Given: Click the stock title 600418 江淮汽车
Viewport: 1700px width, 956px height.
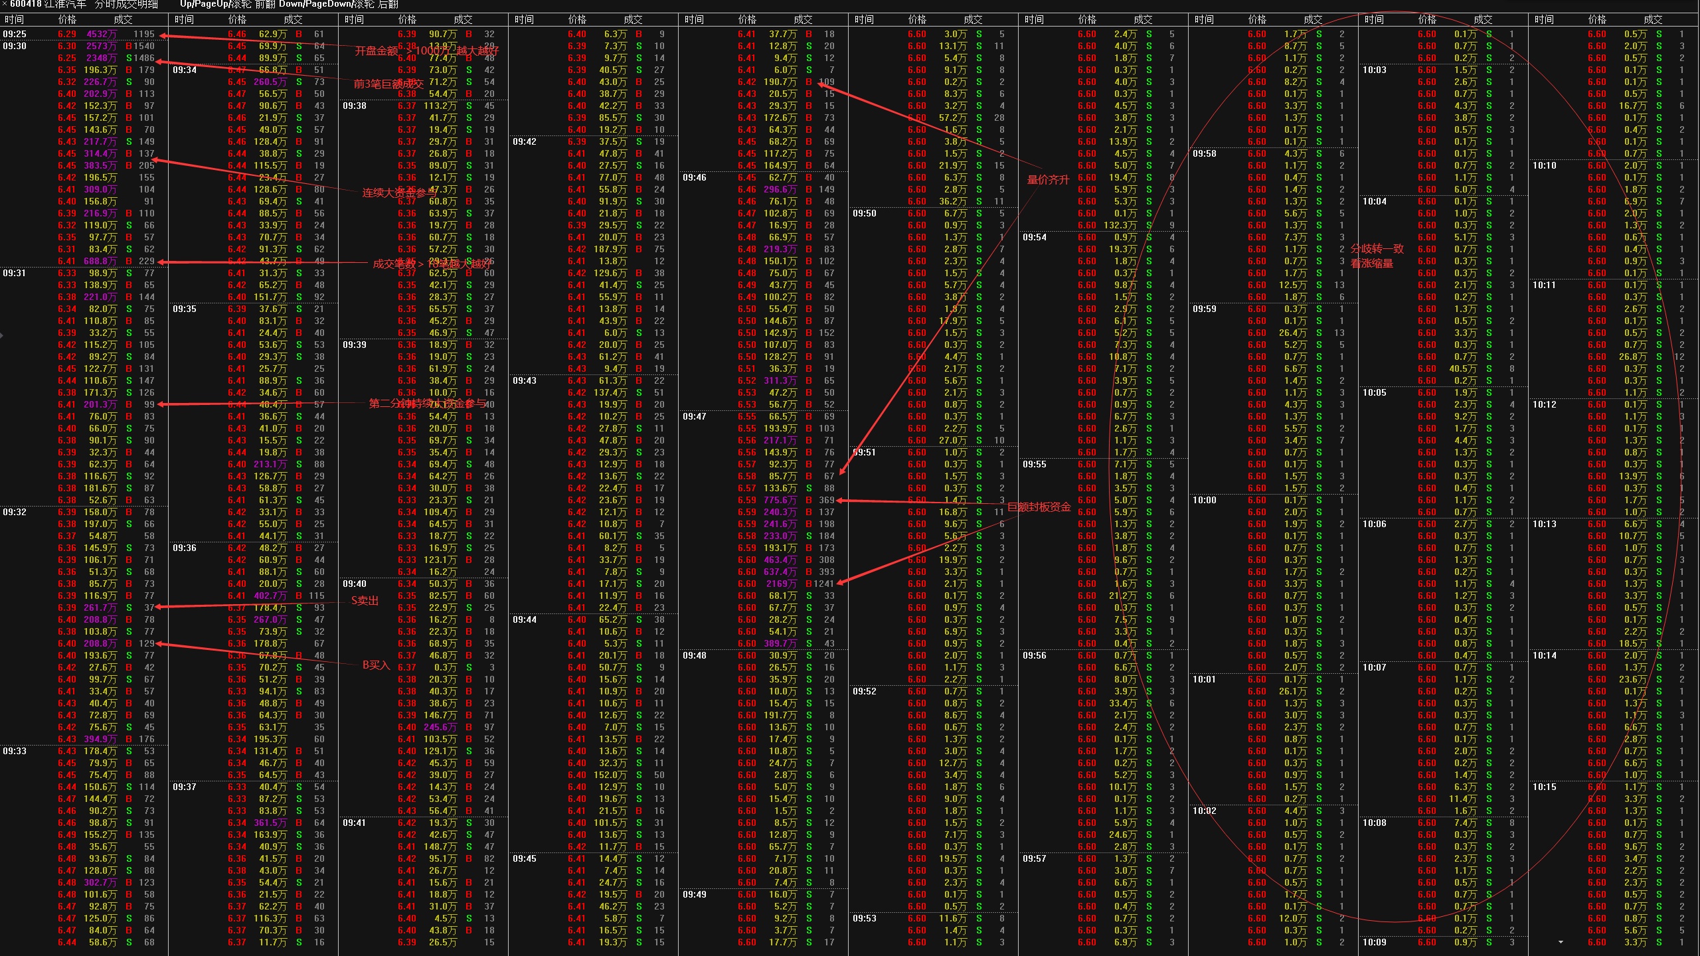Looking at the screenshot, I should coord(48,4).
